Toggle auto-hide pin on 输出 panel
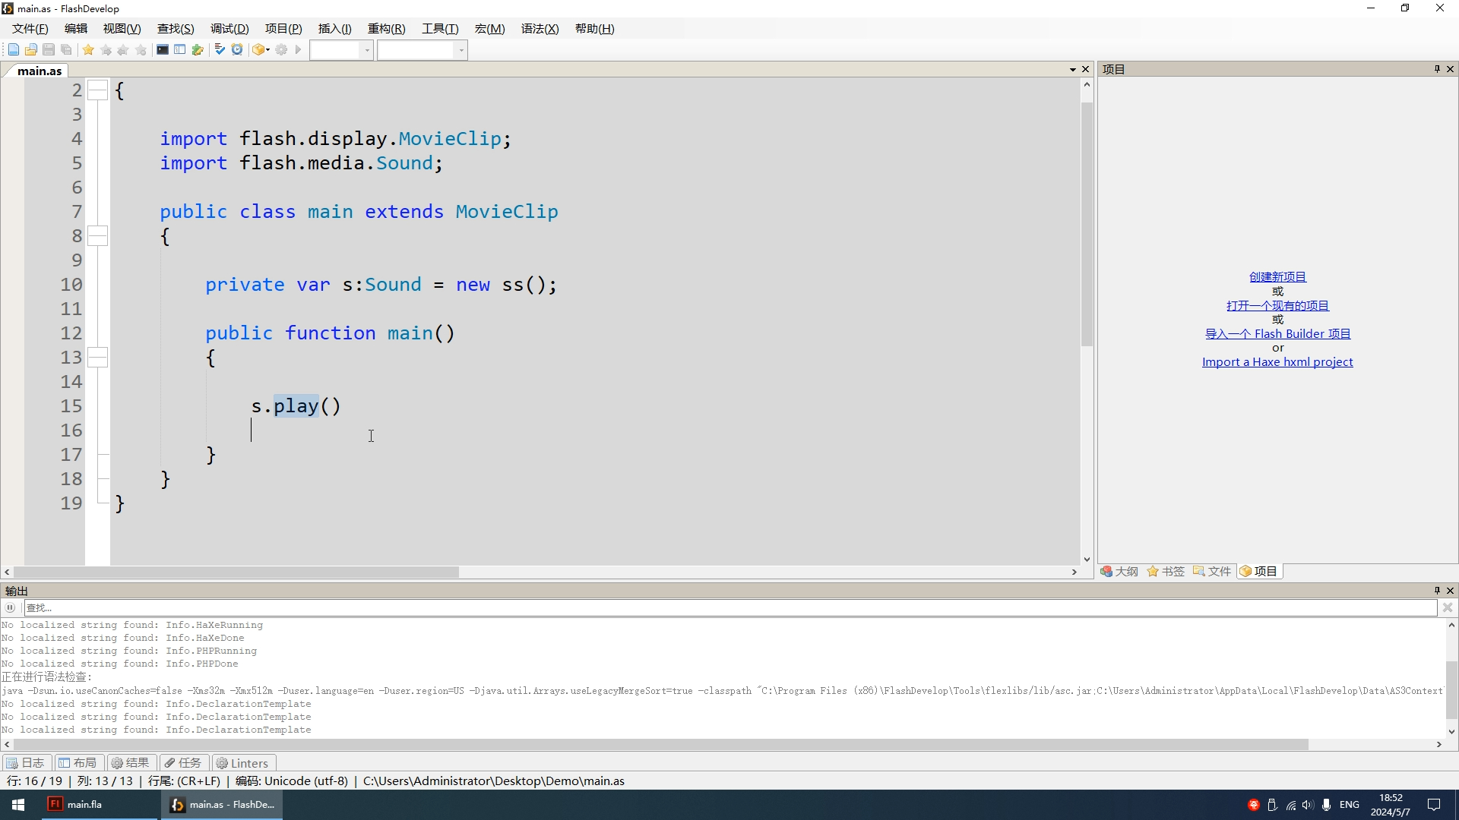 point(1437,591)
